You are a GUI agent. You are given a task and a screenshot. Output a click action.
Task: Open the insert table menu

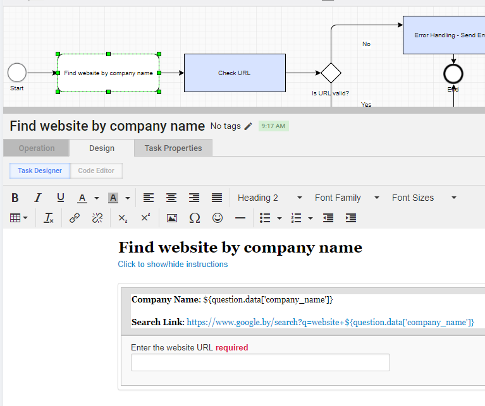coord(18,218)
